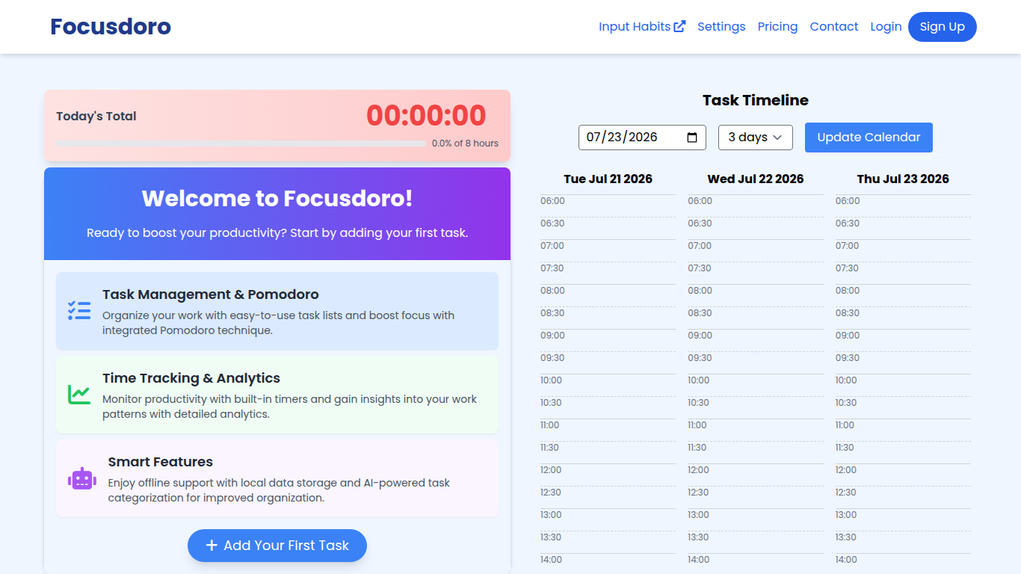Click the Login link
Image resolution: width=1021 pixels, height=574 pixels.
tap(886, 26)
